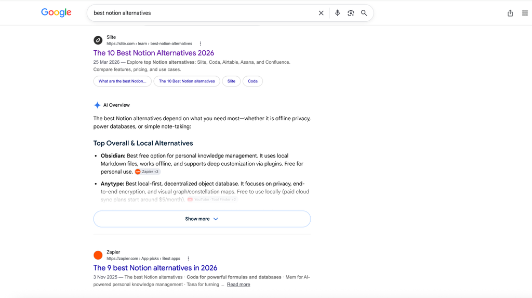Clear the search query with the X icon
The width and height of the screenshot is (532, 298).
(x=321, y=13)
